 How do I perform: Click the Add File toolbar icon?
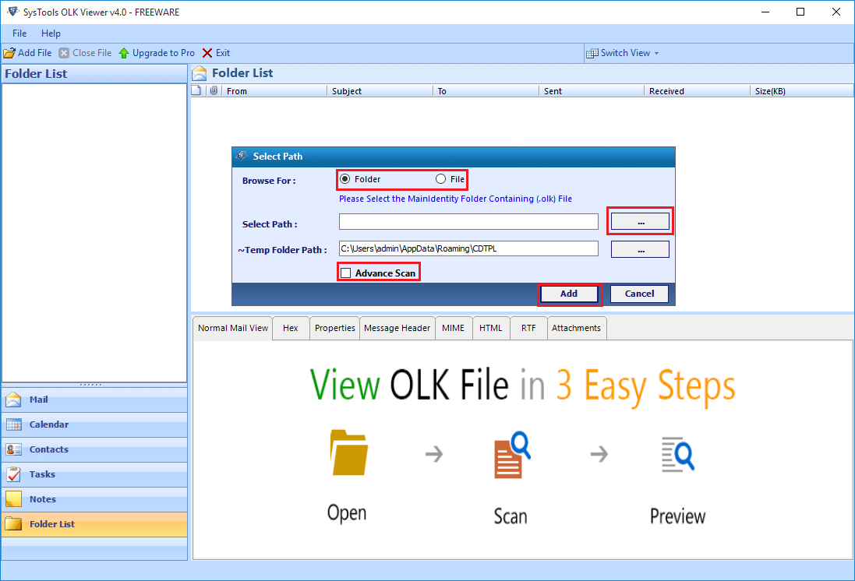click(9, 53)
